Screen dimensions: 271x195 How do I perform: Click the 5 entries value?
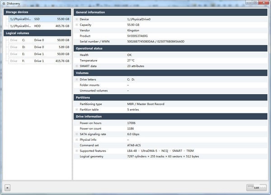pos(133,109)
